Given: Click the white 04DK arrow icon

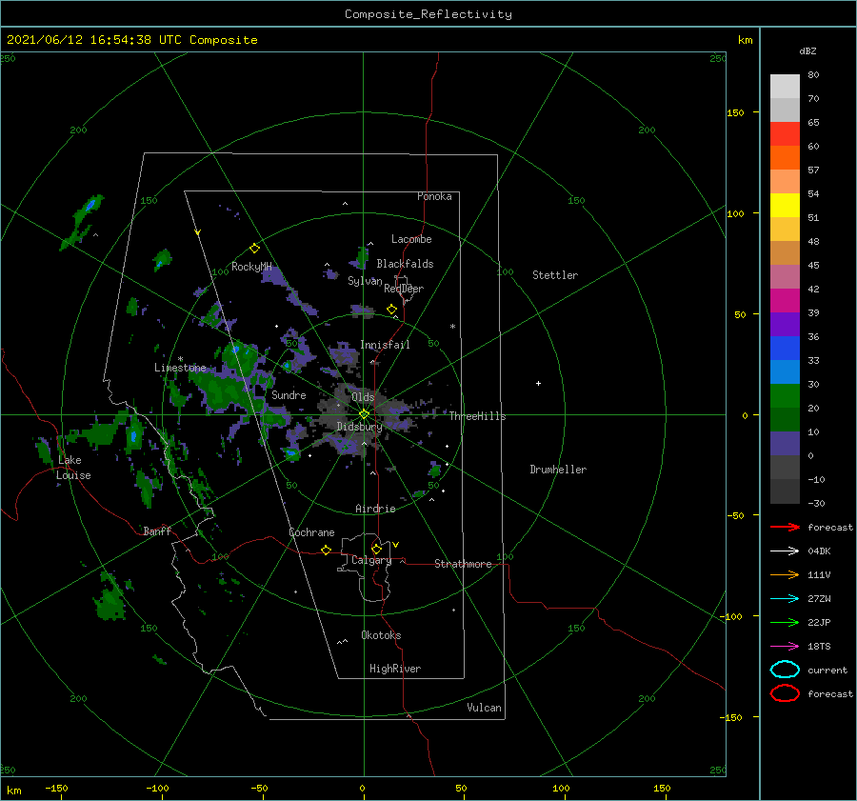Looking at the screenshot, I should click(785, 551).
